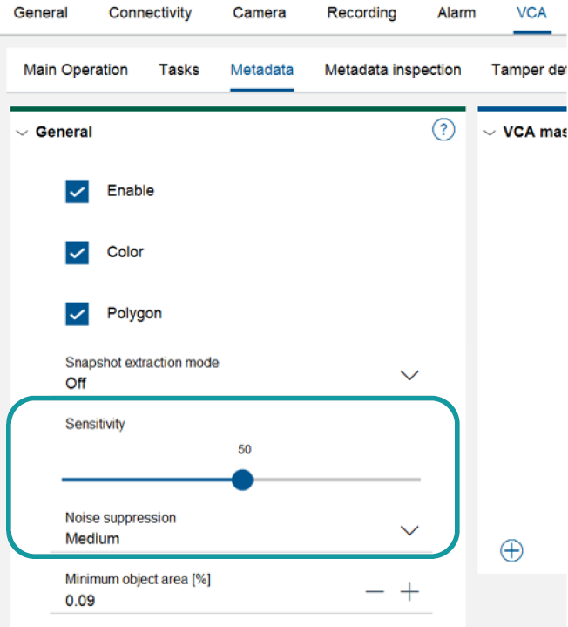
Task: Click the Sensitivity slider handle
Action: pyautogui.click(x=243, y=480)
